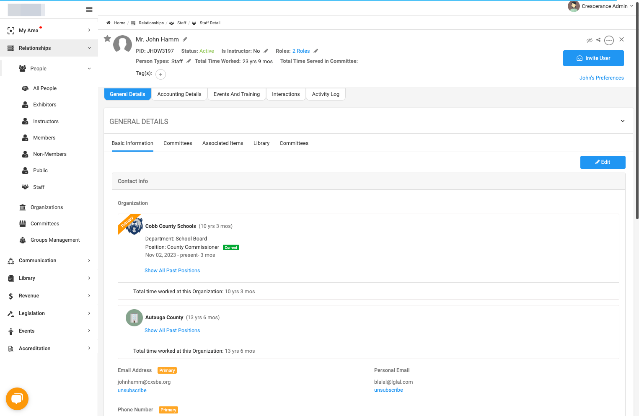Toggle the crossed-eye visibility icon
The width and height of the screenshot is (639, 416).
(x=590, y=40)
